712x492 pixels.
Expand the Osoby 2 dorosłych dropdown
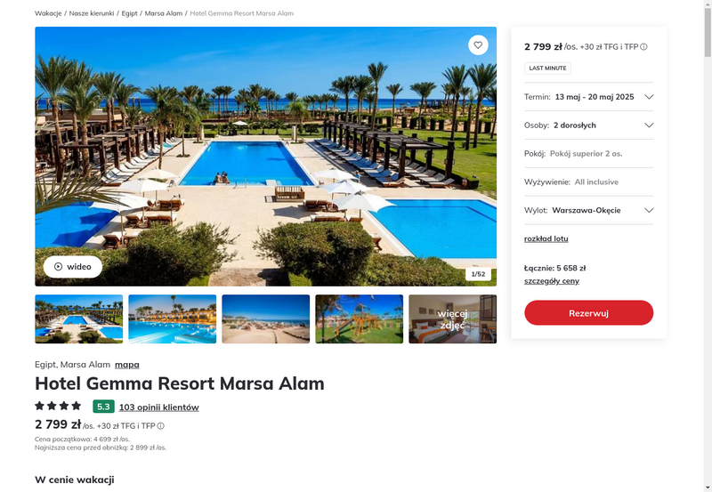click(588, 125)
